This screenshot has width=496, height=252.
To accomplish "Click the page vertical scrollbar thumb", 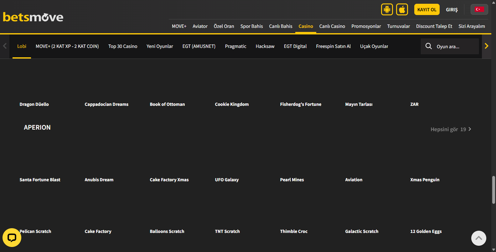I will pos(493,190).
